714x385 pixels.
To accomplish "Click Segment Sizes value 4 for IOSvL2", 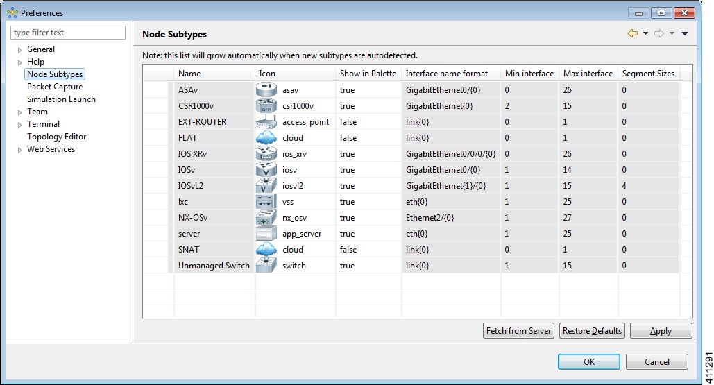I will [x=648, y=185].
